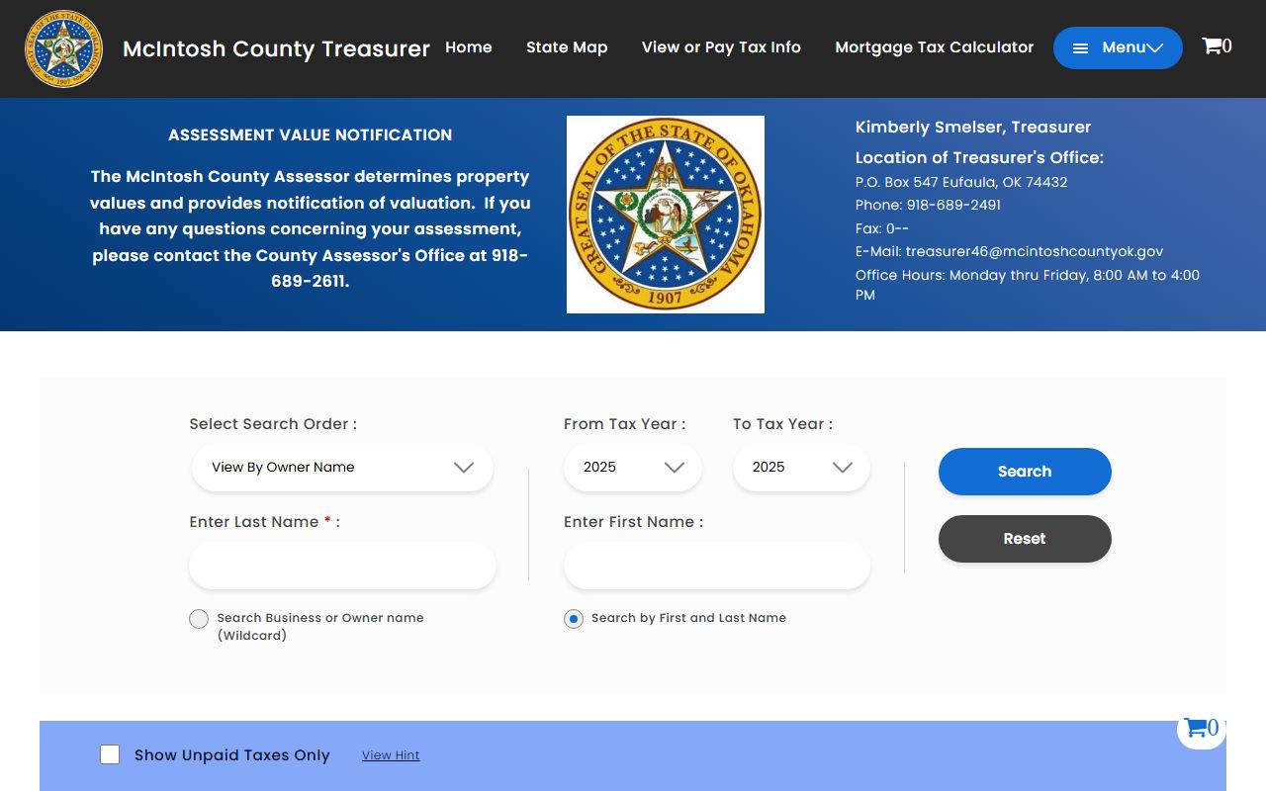This screenshot has height=791, width=1266.
Task: Click the Location of Treasurer's Office heading
Action: click(979, 157)
